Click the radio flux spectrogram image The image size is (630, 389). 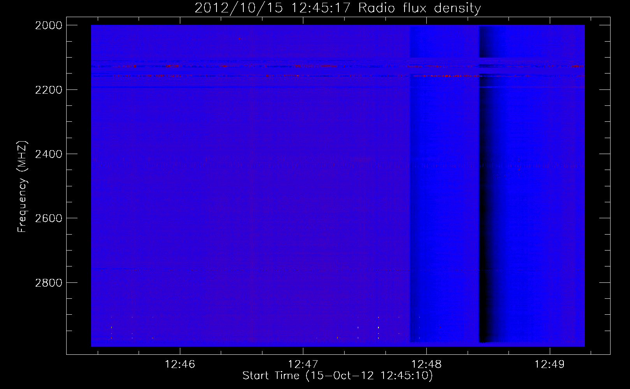[338, 186]
